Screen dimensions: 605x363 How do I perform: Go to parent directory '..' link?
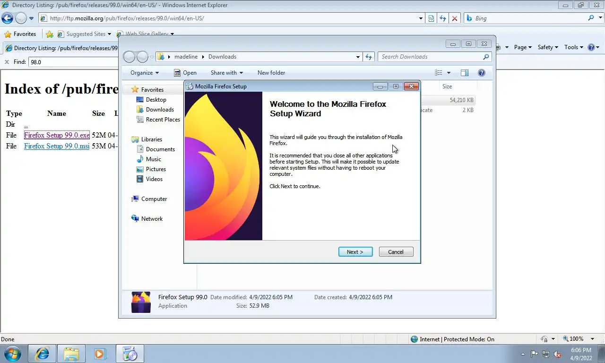coord(26,124)
